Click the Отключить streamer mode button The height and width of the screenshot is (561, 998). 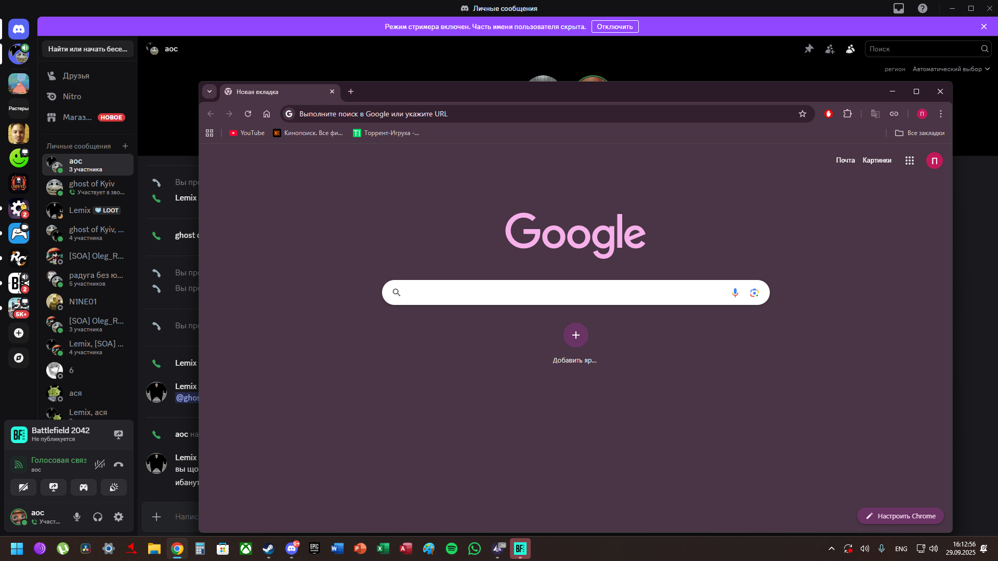coord(615,26)
